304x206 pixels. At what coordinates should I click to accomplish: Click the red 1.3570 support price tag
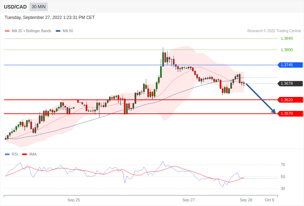click(x=290, y=114)
